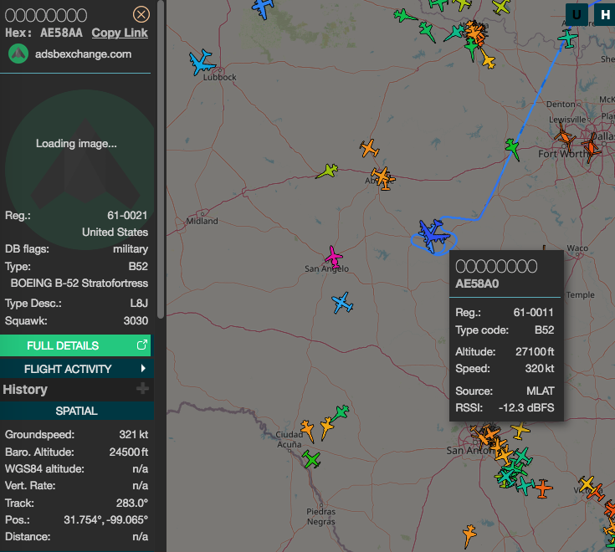Click the DB flags military value
This screenshot has height=552, width=615.
[x=131, y=249]
